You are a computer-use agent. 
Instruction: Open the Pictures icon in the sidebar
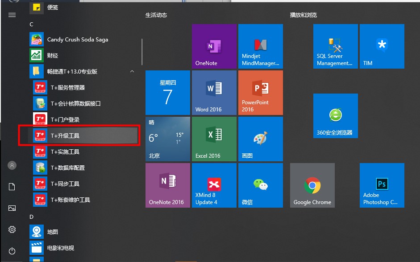(12, 208)
